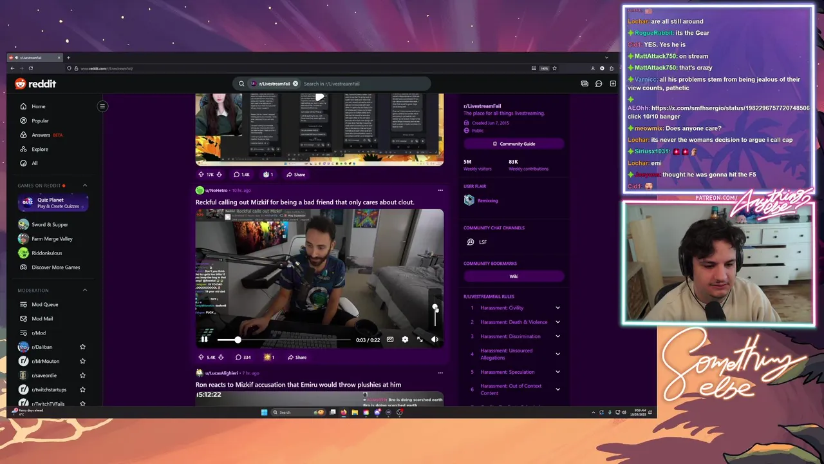This screenshot has width=824, height=464.
Task: Open the Quiz Planet game card
Action: coord(53,203)
